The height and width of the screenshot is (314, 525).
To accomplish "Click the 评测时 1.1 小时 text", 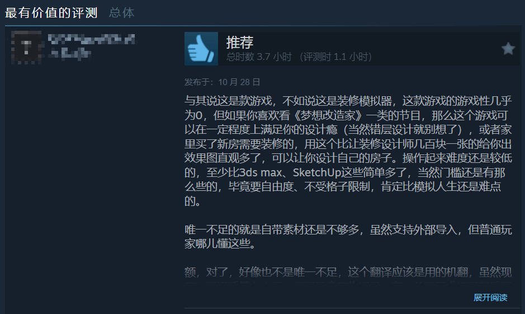I will [336, 57].
